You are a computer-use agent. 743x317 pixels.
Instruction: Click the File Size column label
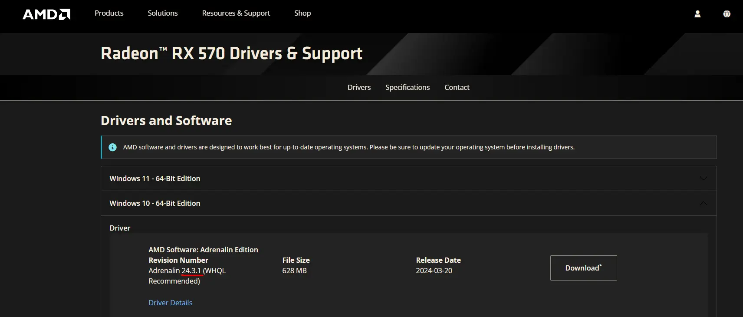[296, 260]
